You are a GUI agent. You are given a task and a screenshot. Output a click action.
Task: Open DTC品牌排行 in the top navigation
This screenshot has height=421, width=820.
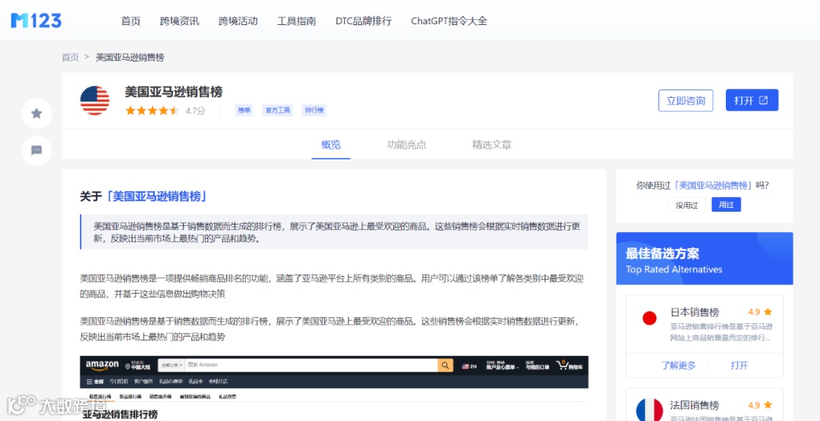(364, 21)
